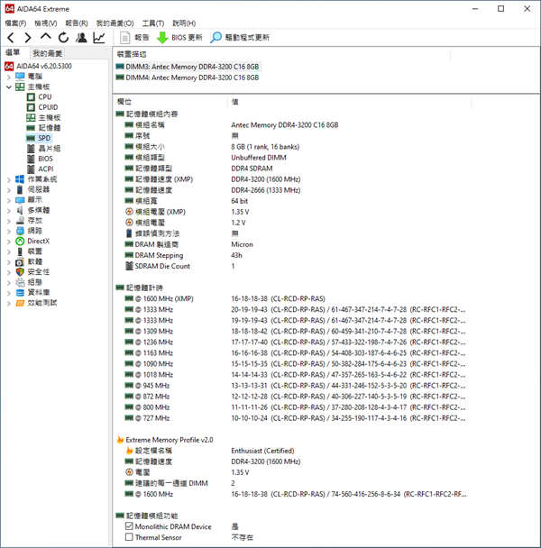This screenshot has height=548, width=541.
Task: Click the AIDA64 v6.20.5300 root node
Action: coord(44,66)
